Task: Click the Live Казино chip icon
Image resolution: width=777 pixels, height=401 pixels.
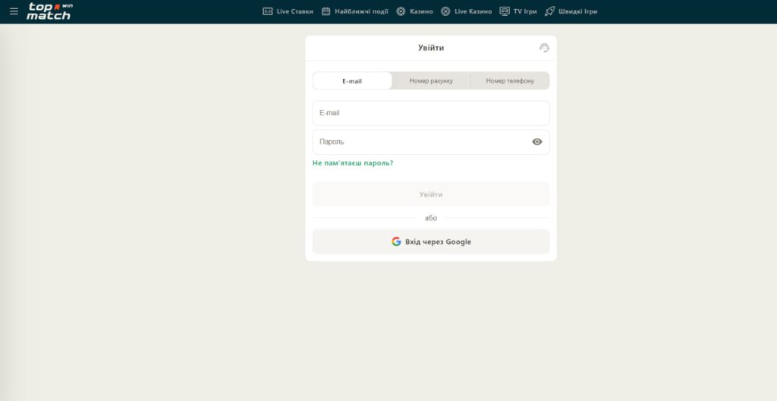Action: click(445, 11)
